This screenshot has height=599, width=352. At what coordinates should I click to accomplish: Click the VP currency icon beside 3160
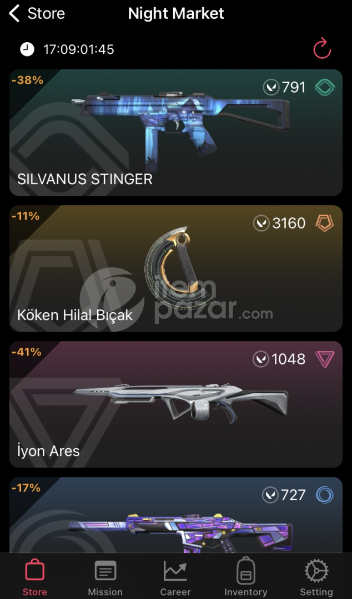pos(262,223)
